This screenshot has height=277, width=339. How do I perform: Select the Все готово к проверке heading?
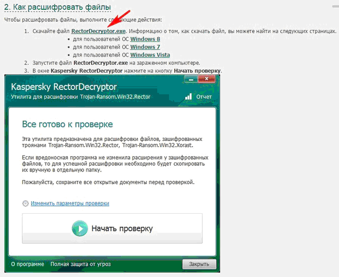[x=67, y=124]
